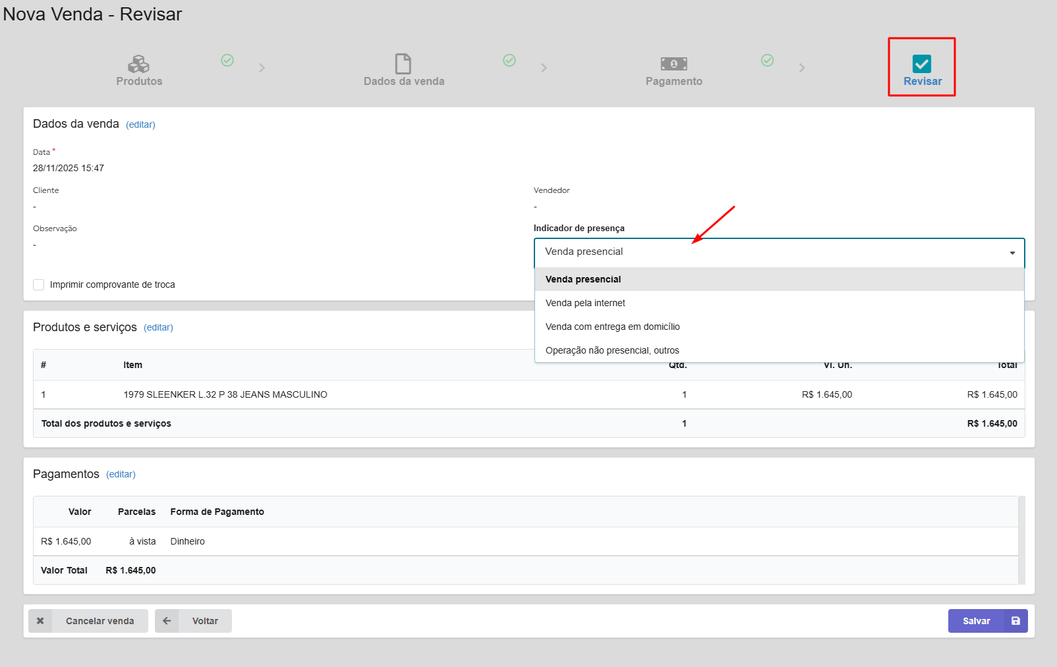This screenshot has width=1057, height=667.
Task: Edit the Pagamentos section
Action: click(x=121, y=474)
